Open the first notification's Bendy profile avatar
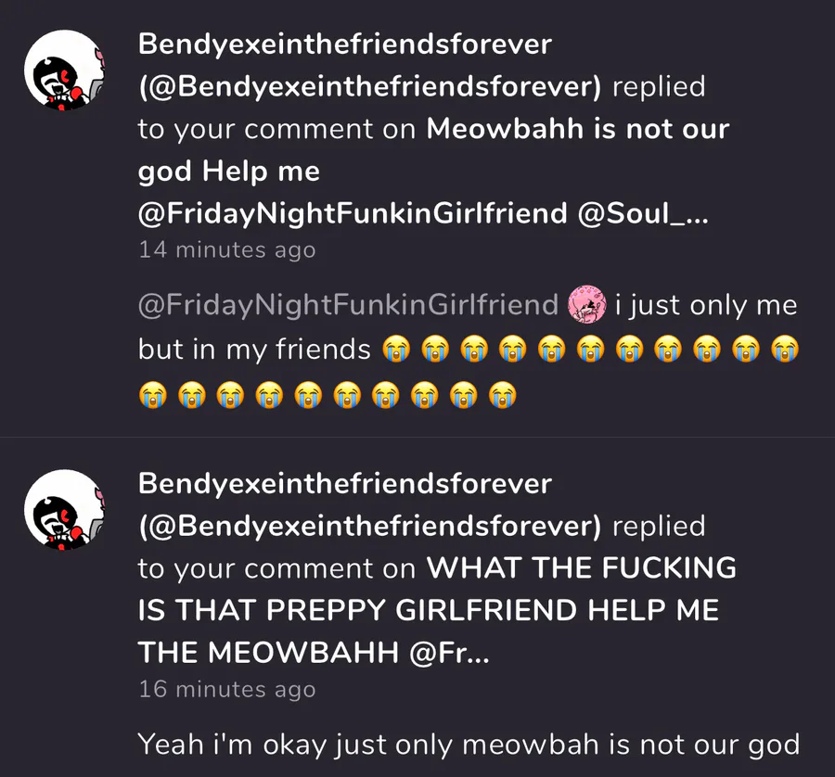This screenshot has height=777, width=835. [x=64, y=70]
